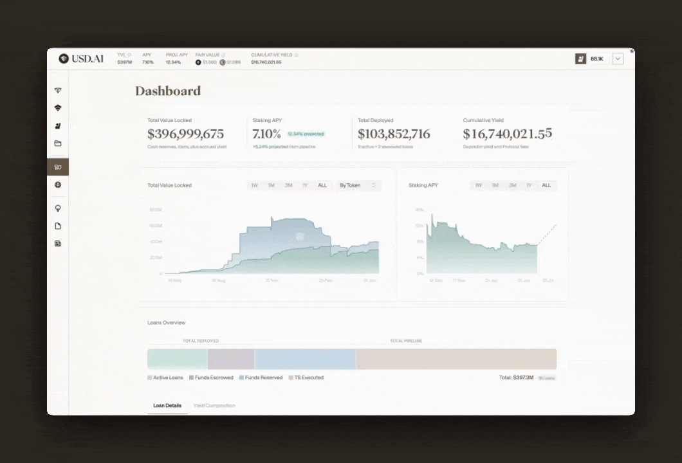Open the newspaper icon at the sidebar bottom
682x463 pixels.
tap(58, 244)
